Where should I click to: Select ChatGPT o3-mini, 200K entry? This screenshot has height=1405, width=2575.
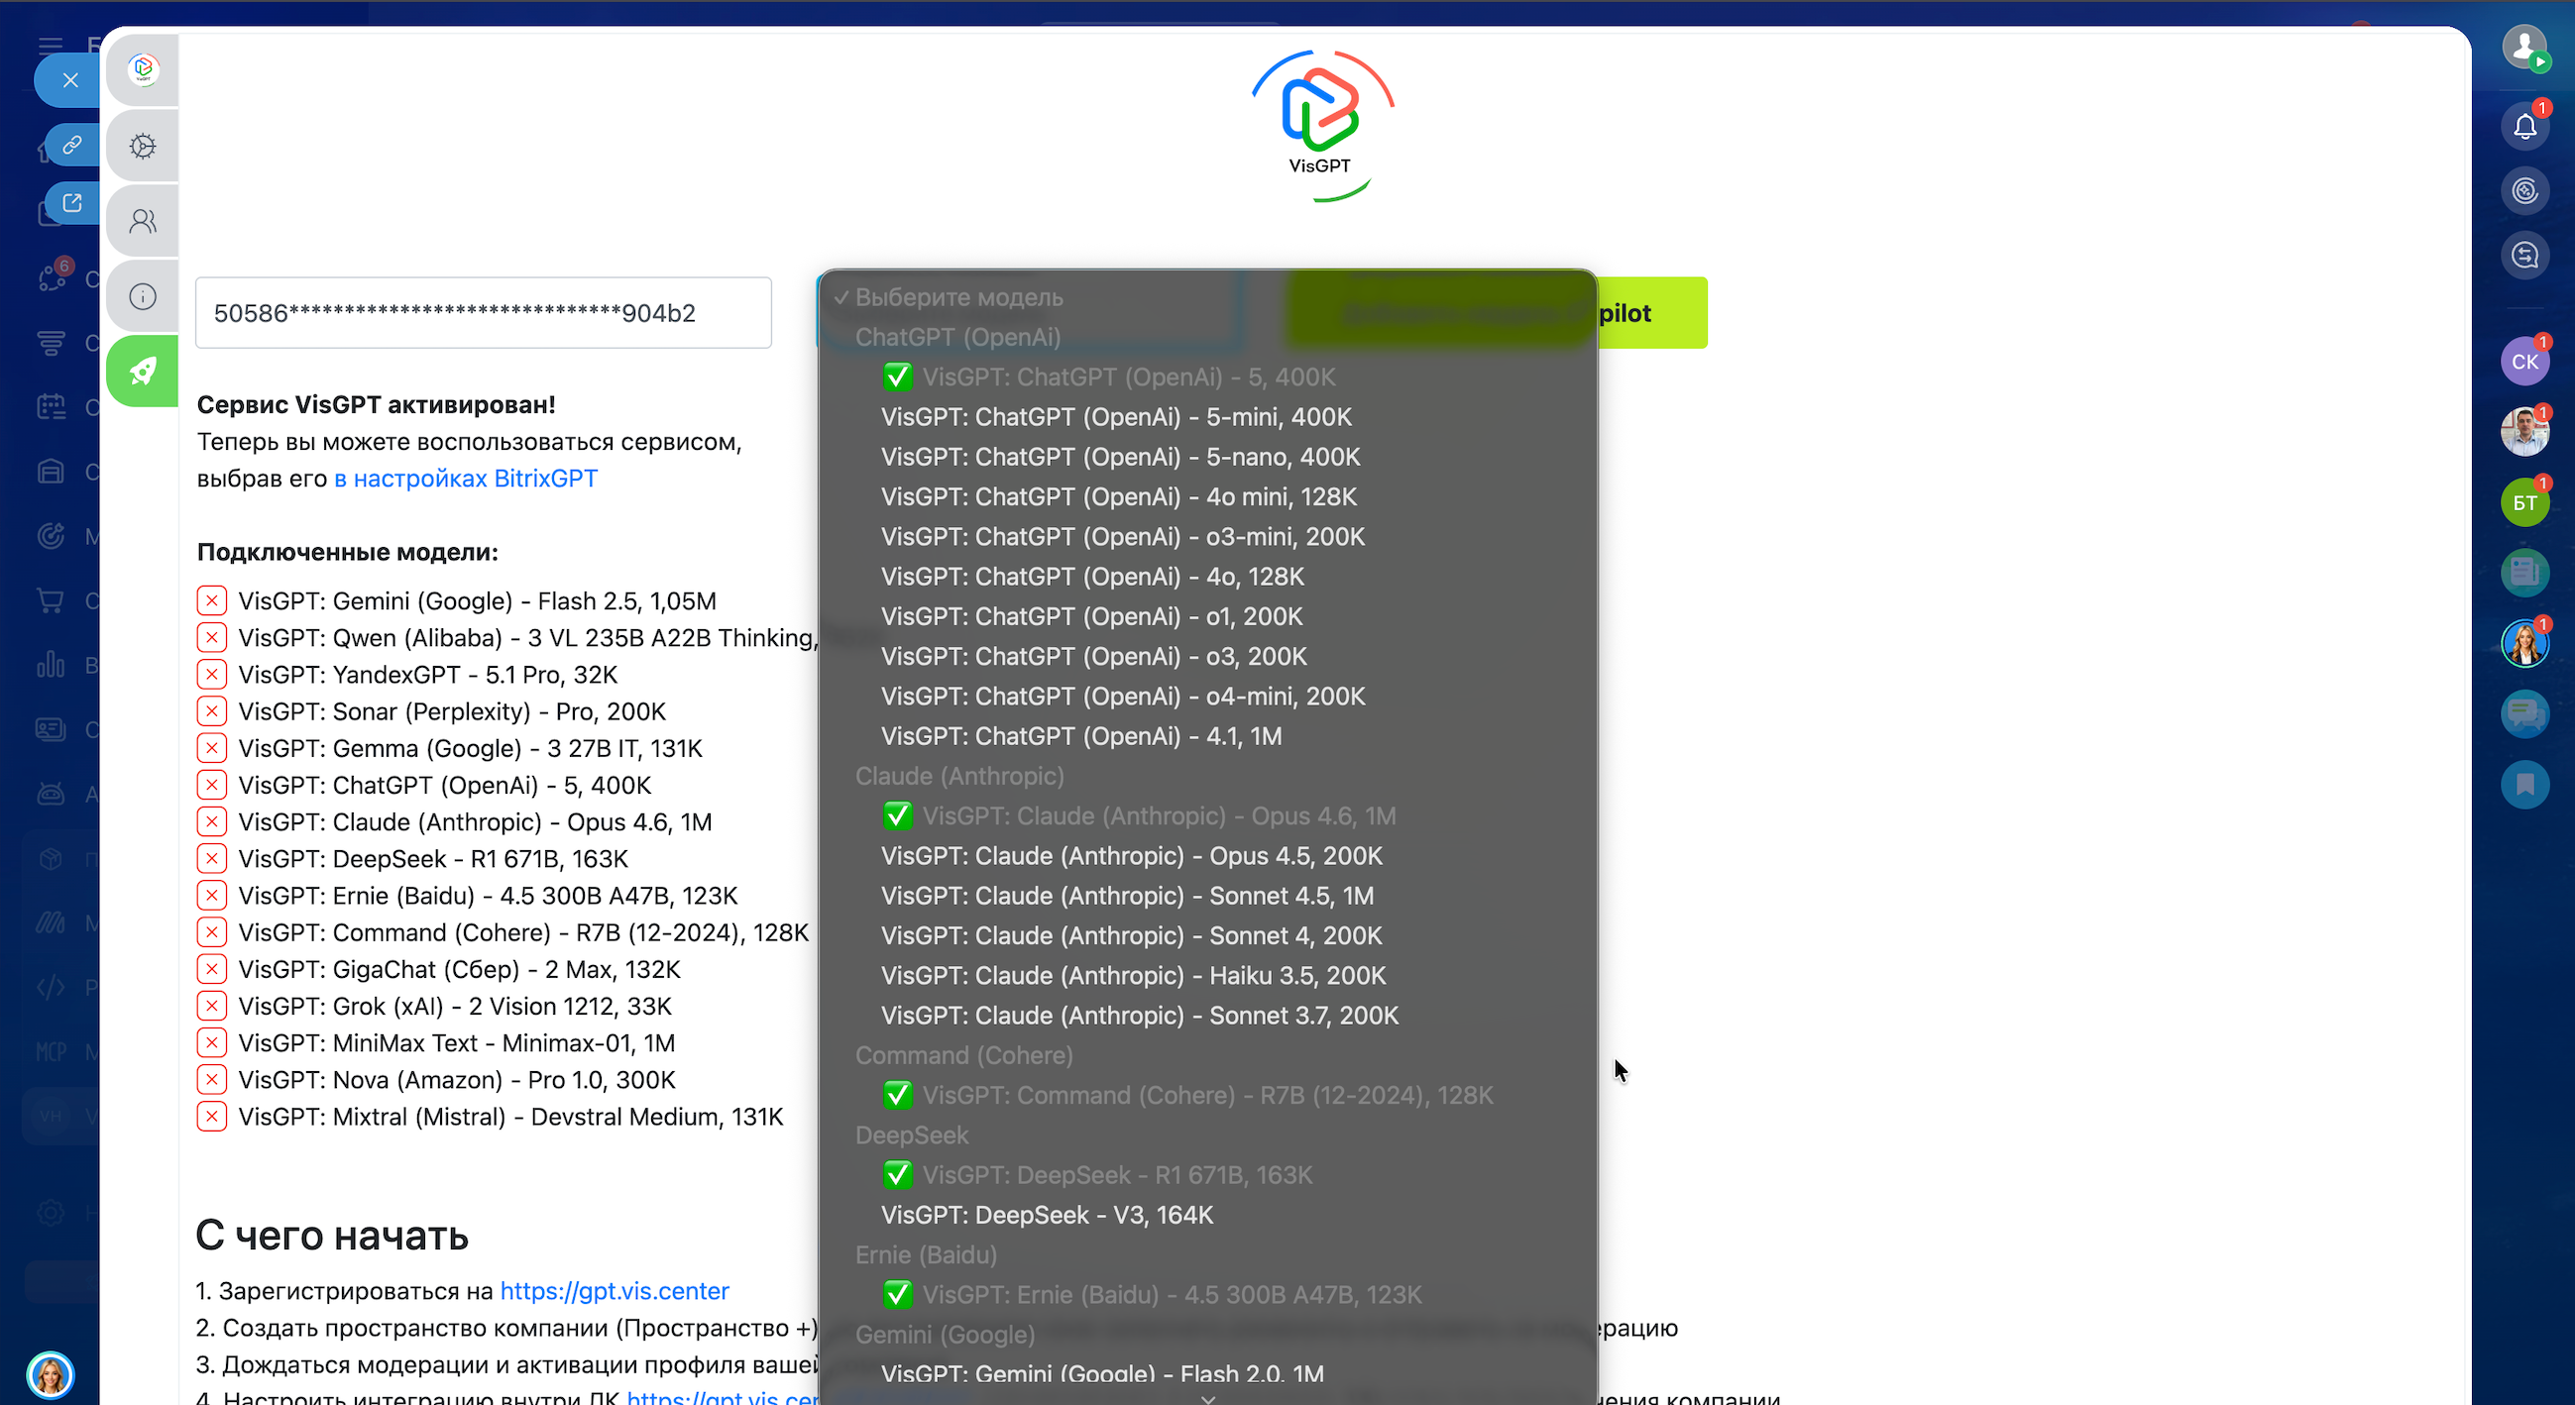point(1122,537)
